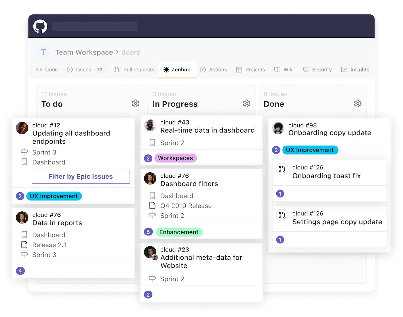Image resolution: width=403 pixels, height=317 pixels.
Task: Click the avatar on Dashboard filters card
Action: [150, 179]
